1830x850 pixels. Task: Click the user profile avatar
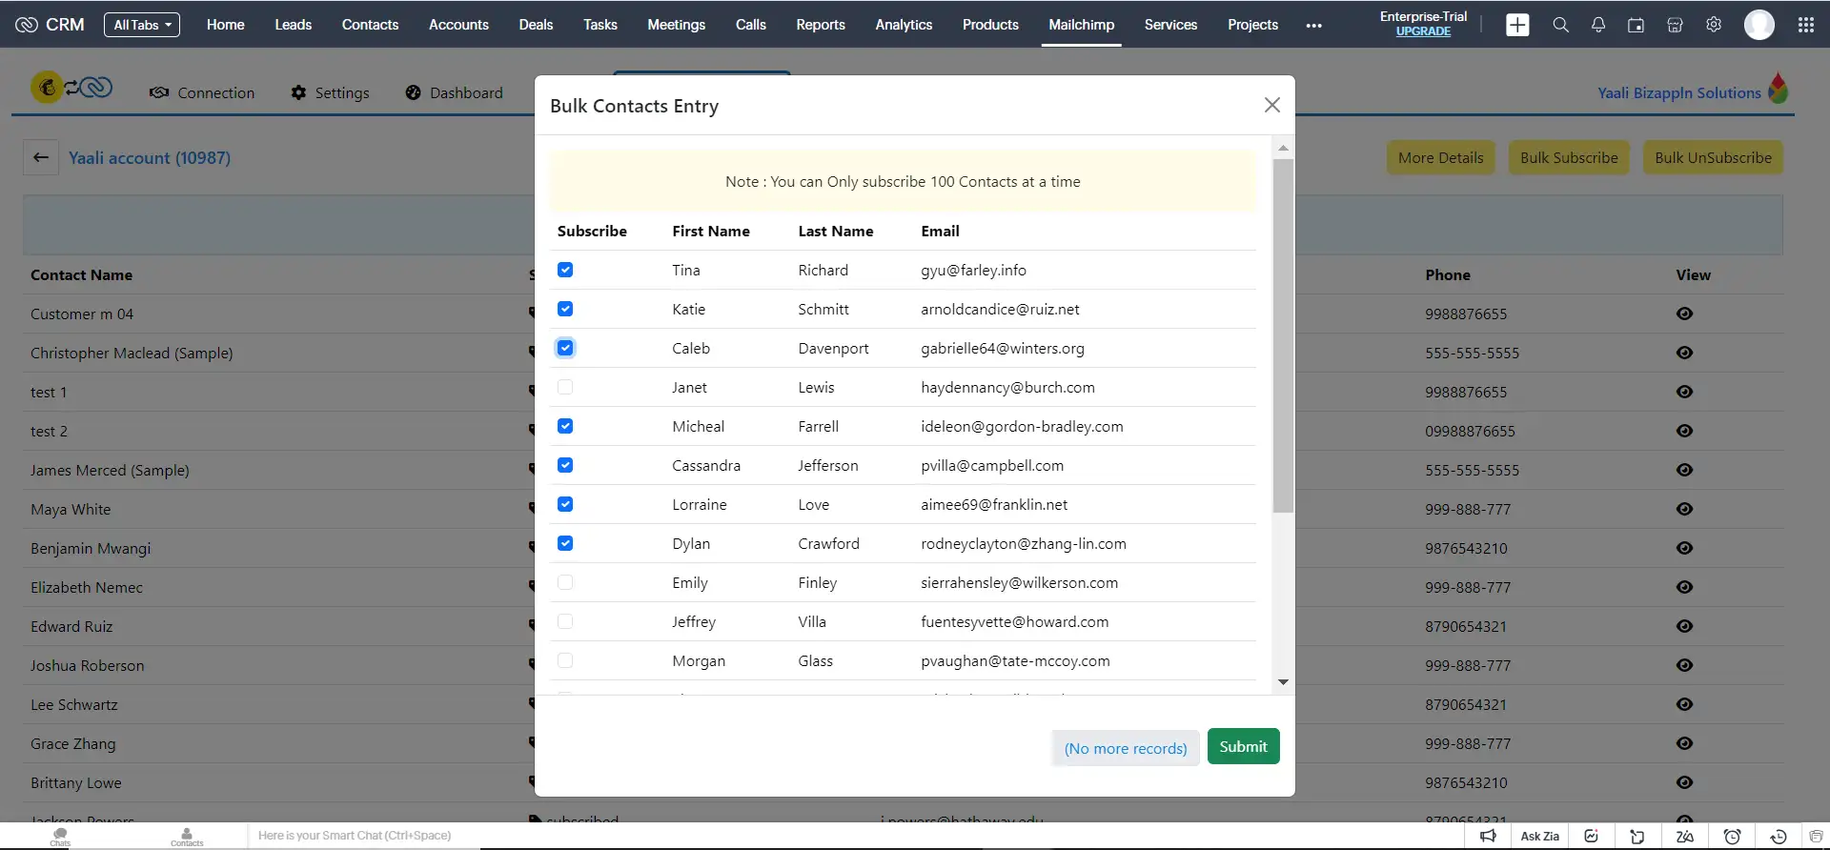click(1759, 25)
